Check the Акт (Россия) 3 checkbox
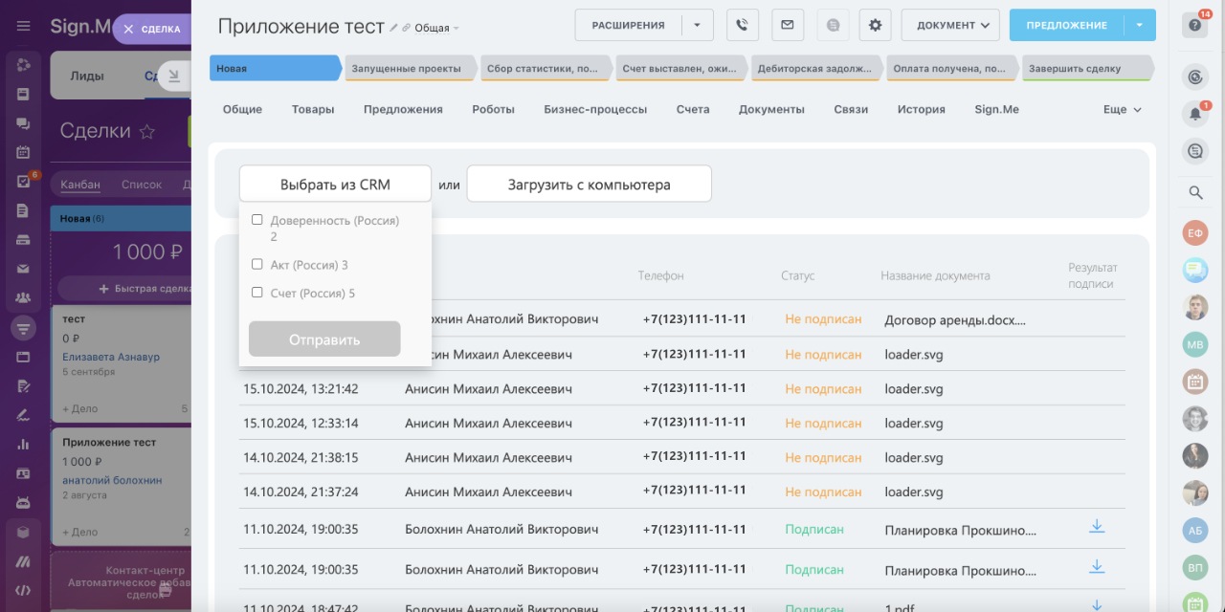 tap(256, 264)
